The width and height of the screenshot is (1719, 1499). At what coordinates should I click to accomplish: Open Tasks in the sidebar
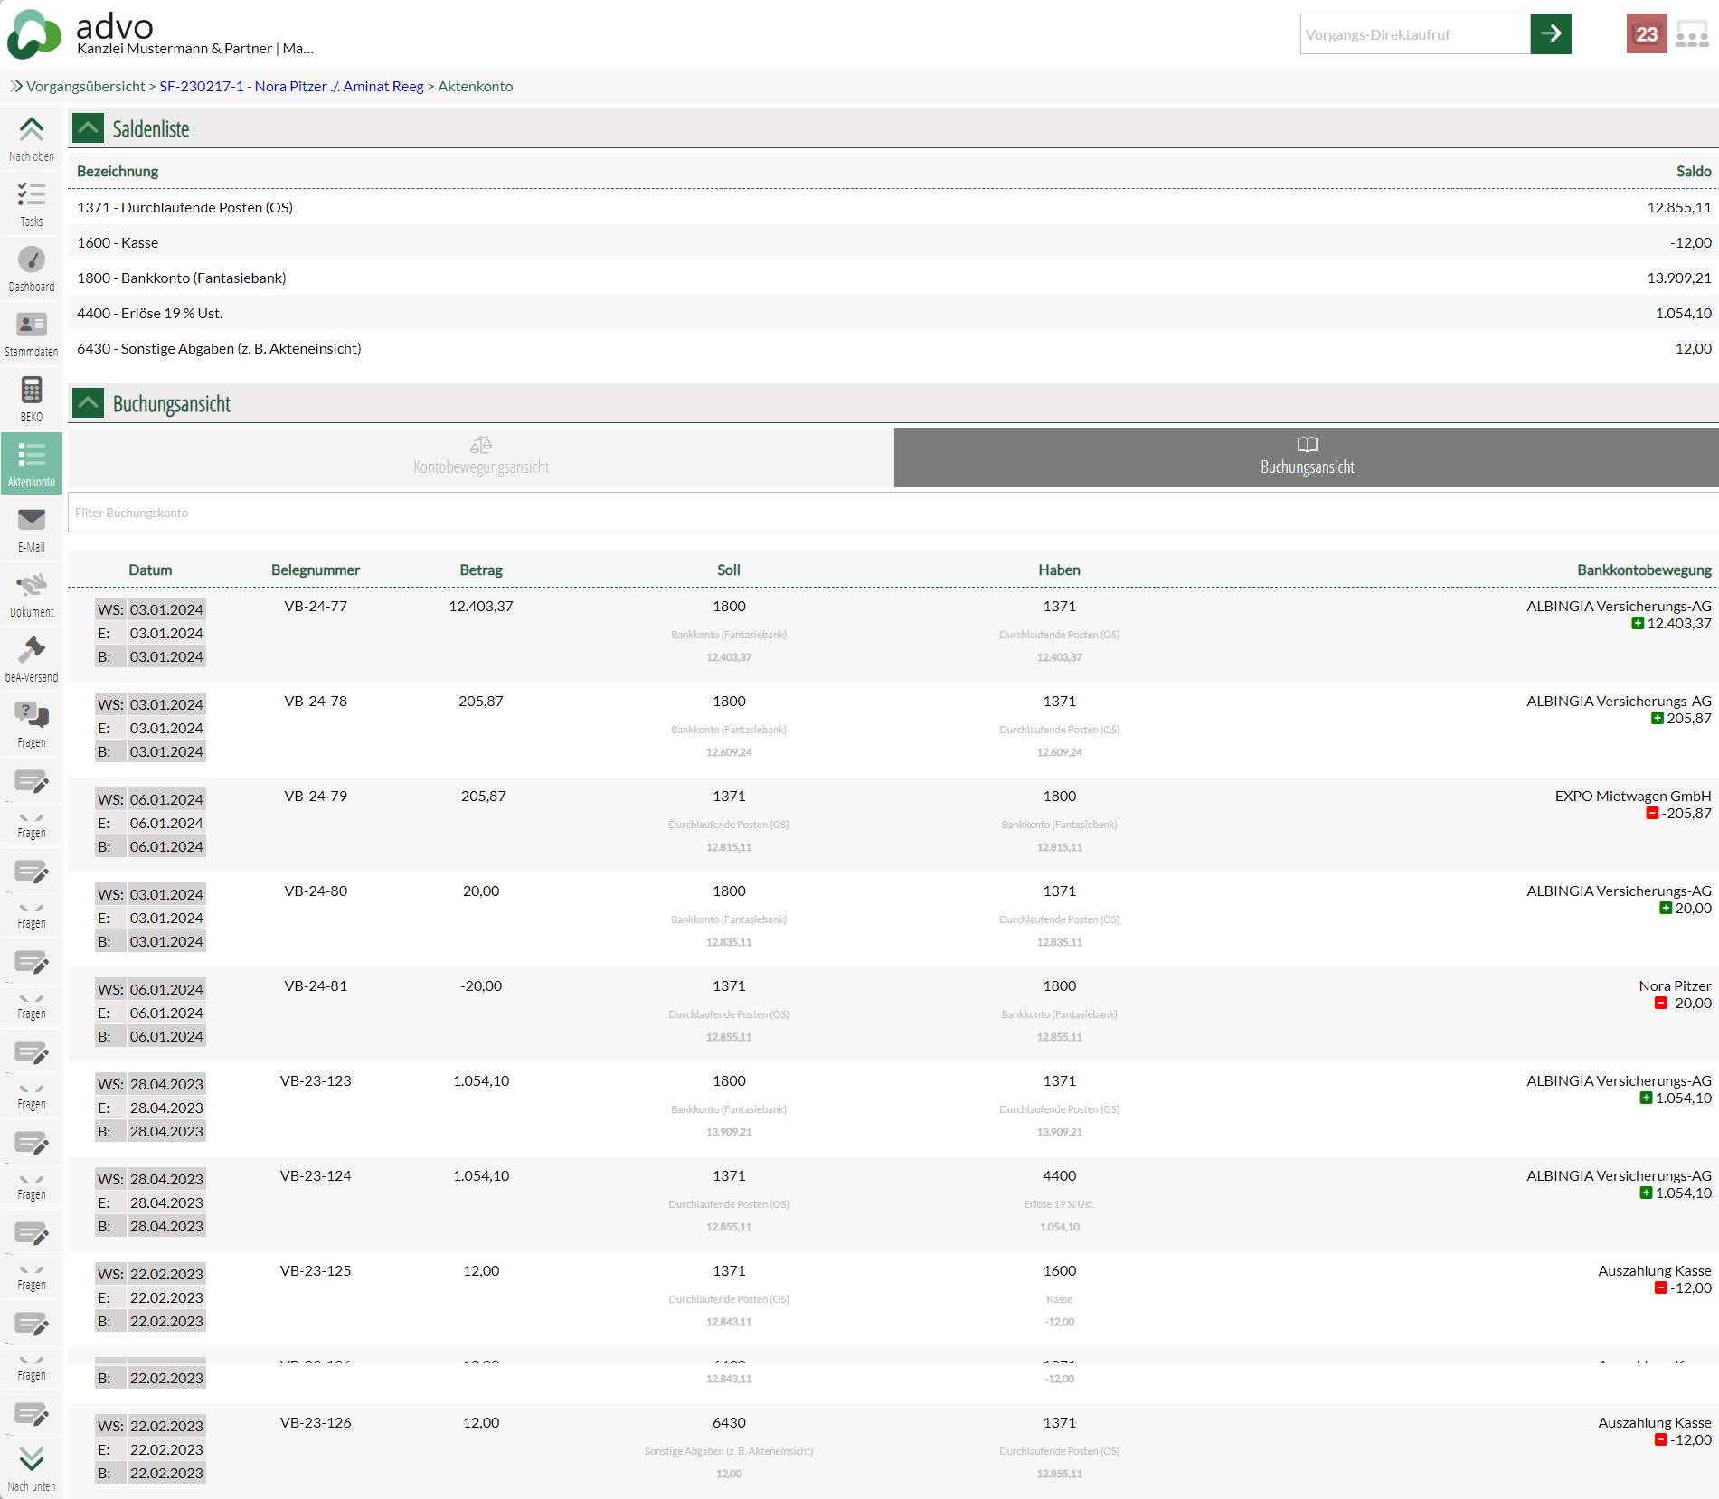click(x=32, y=203)
